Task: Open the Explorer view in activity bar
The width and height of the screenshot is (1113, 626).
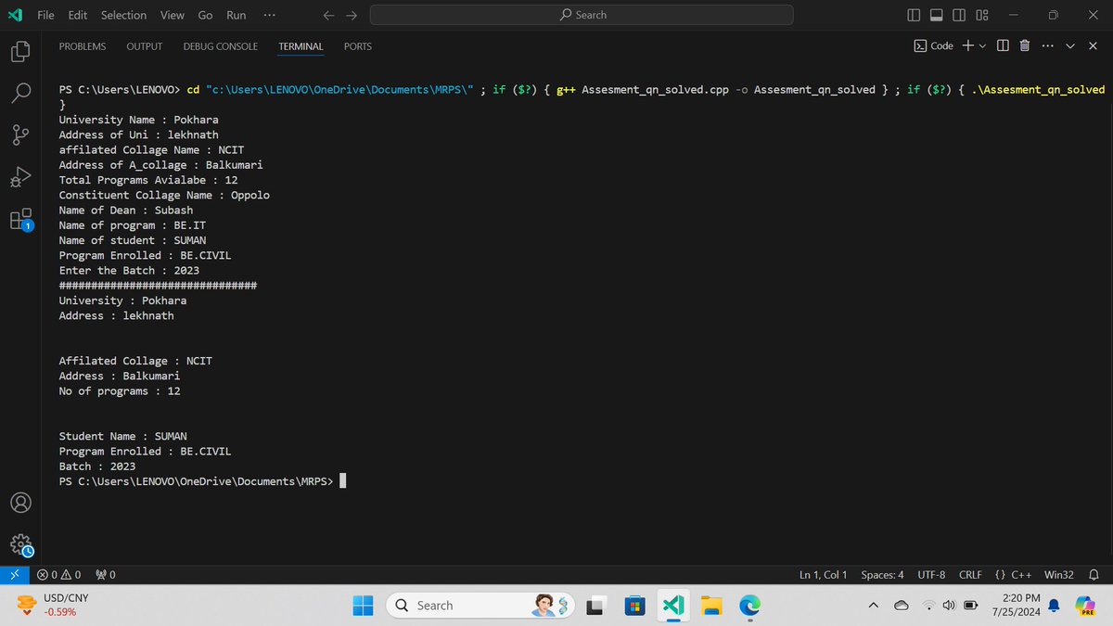Action: [x=20, y=51]
